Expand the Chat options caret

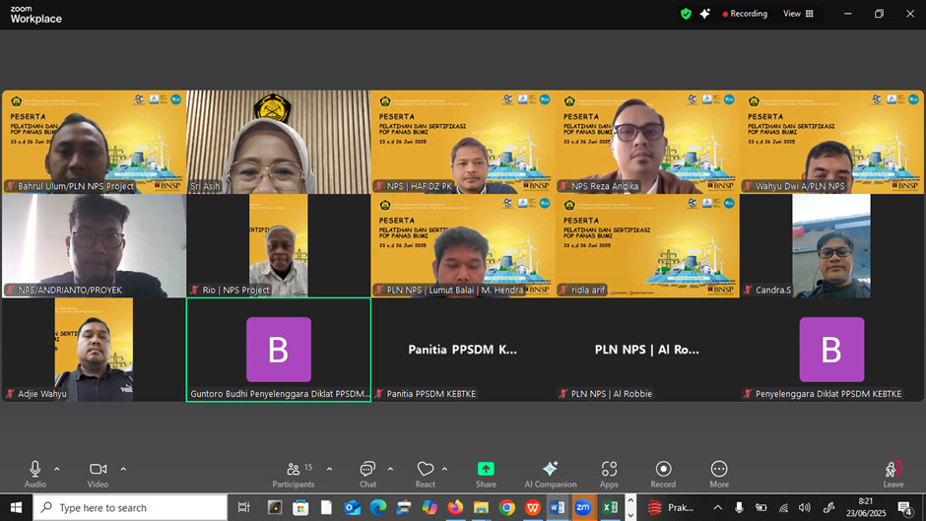coord(390,469)
